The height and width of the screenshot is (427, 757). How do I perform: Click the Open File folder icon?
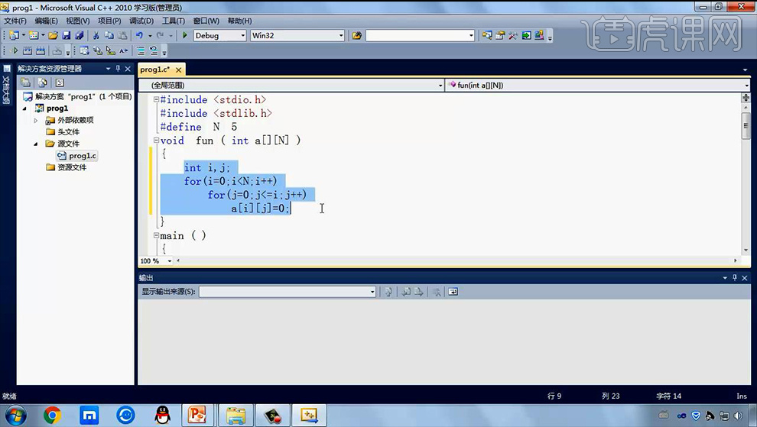(x=53, y=35)
